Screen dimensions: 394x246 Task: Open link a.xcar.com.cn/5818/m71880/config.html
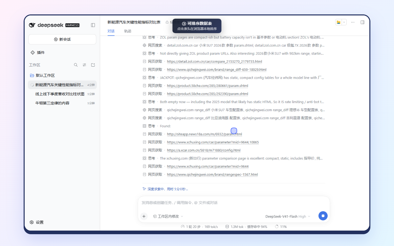(x=204, y=150)
